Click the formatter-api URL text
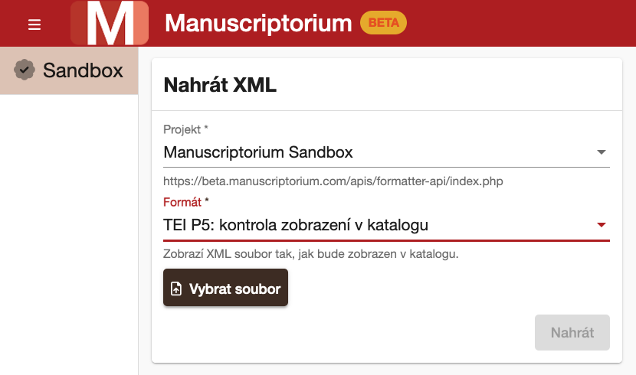Screen dimensions: 636x375 point(333,181)
